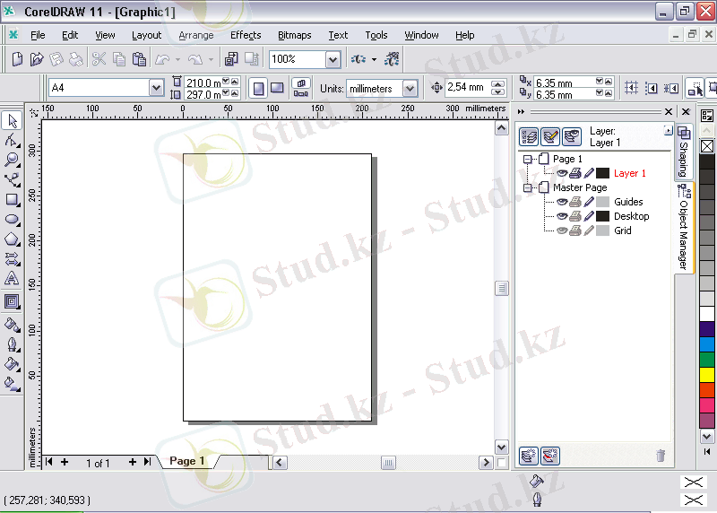The width and height of the screenshot is (717, 513).
Task: Select the Zoom tool magnifier
Action: click(12, 160)
